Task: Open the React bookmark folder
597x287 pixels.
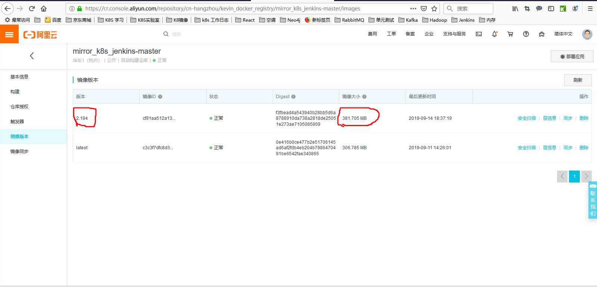Action: (245, 20)
